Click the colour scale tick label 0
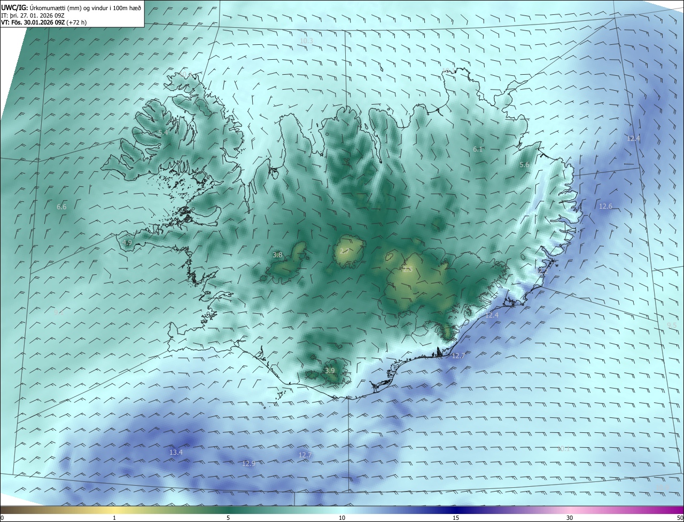The image size is (684, 522). point(2,518)
